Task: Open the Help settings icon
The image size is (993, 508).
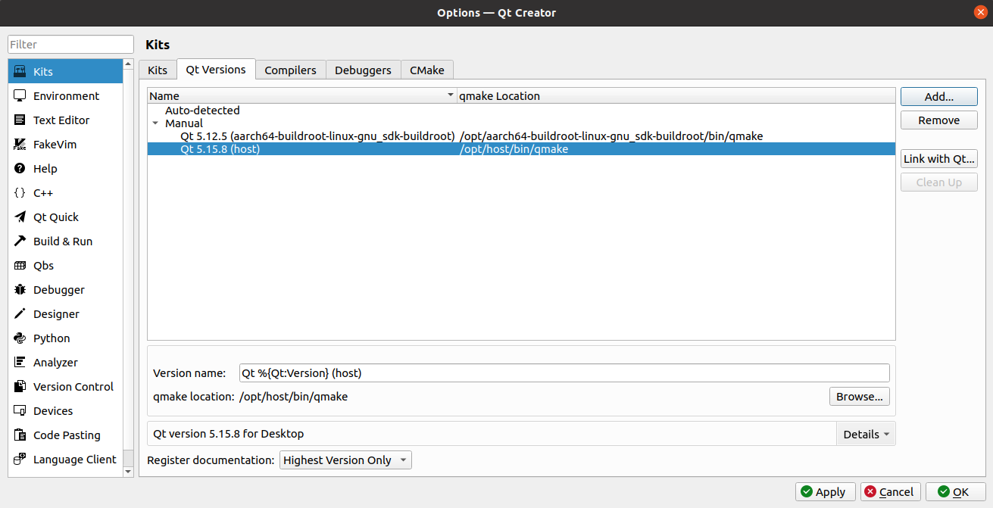Action: 20,168
